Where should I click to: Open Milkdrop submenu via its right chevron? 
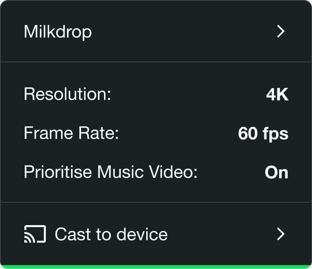[x=281, y=31]
